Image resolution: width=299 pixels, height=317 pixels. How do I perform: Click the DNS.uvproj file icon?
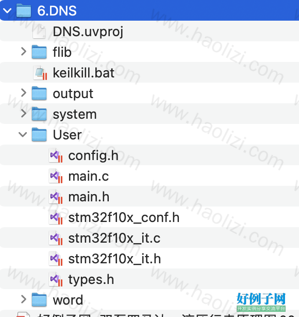pyautogui.click(x=39, y=31)
